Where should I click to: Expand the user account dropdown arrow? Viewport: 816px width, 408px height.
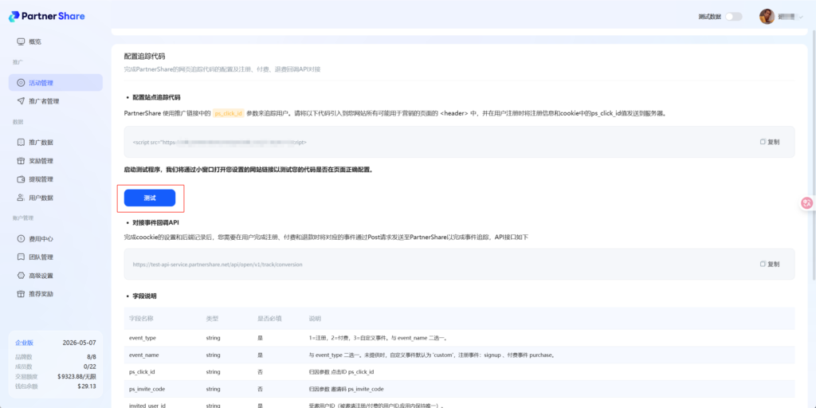(802, 17)
